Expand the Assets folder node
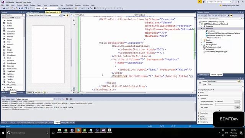The height and width of the screenshot is (138, 245). coord(201,40)
